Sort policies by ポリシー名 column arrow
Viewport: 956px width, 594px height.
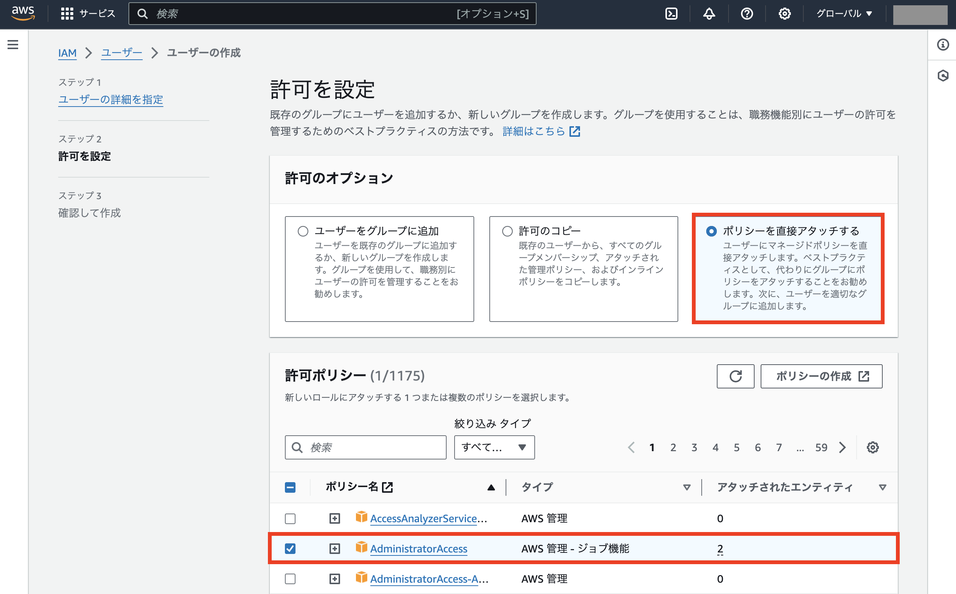pyautogui.click(x=491, y=487)
